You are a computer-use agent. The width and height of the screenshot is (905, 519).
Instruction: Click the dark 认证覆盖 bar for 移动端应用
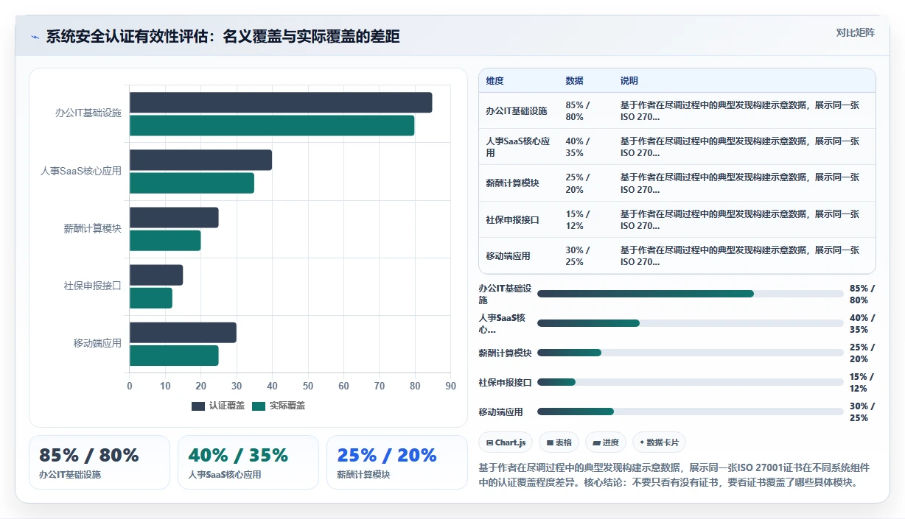(183, 332)
